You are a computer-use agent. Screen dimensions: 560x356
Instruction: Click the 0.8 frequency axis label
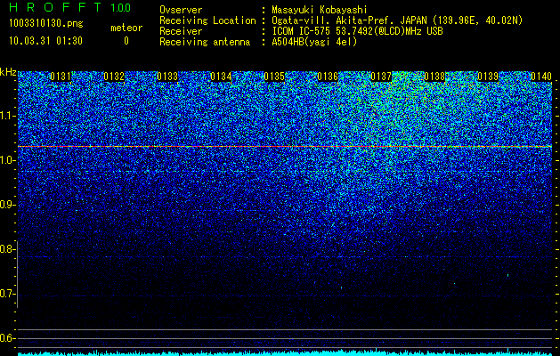7,249
